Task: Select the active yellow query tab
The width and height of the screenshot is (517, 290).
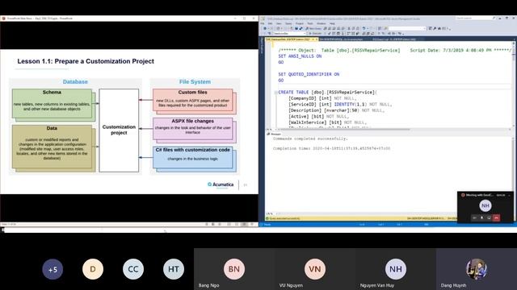Action: pos(292,39)
